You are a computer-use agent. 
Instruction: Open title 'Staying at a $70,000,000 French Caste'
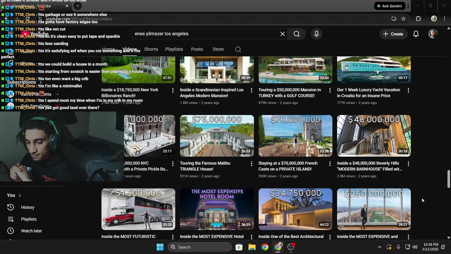[288, 166]
